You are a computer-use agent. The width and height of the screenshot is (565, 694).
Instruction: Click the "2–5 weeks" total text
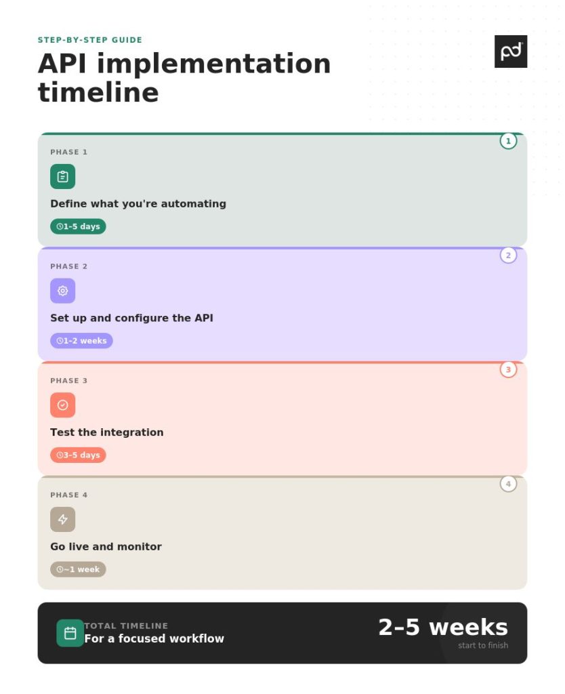pyautogui.click(x=442, y=627)
